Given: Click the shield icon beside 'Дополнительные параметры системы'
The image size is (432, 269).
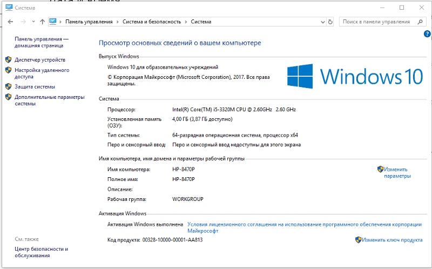Looking at the screenshot, I should [x=8, y=97].
